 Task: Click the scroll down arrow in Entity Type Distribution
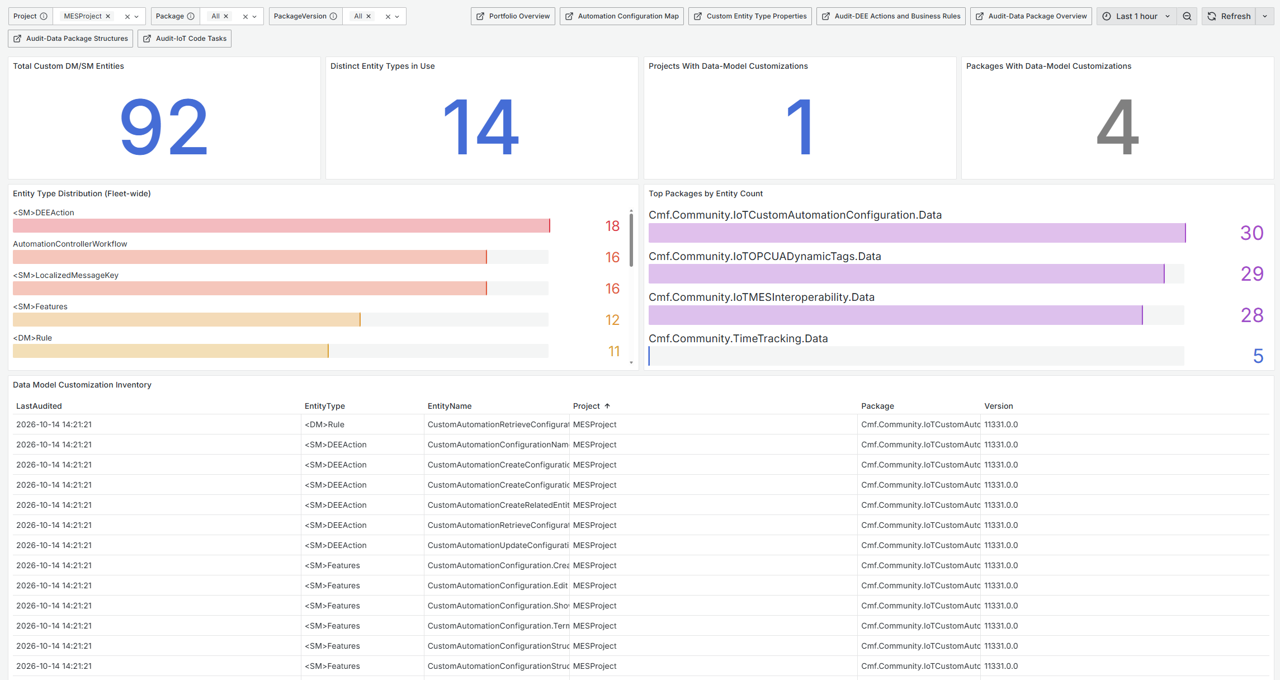pyautogui.click(x=631, y=362)
